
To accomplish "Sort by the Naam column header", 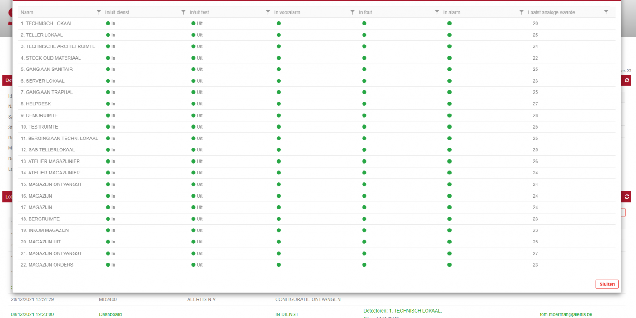I will coord(27,12).
